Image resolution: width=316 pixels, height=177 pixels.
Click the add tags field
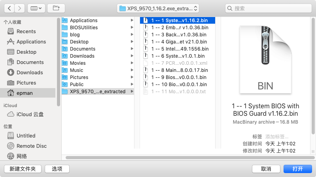pos(279,136)
